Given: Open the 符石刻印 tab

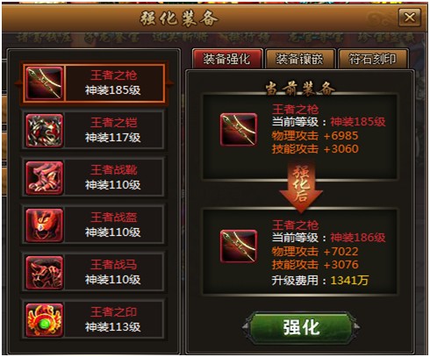Looking at the screenshot, I should pyautogui.click(x=373, y=59).
